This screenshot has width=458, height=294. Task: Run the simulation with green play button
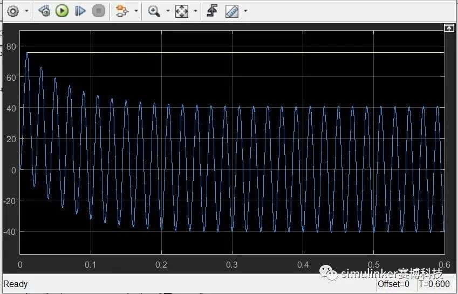62,11
